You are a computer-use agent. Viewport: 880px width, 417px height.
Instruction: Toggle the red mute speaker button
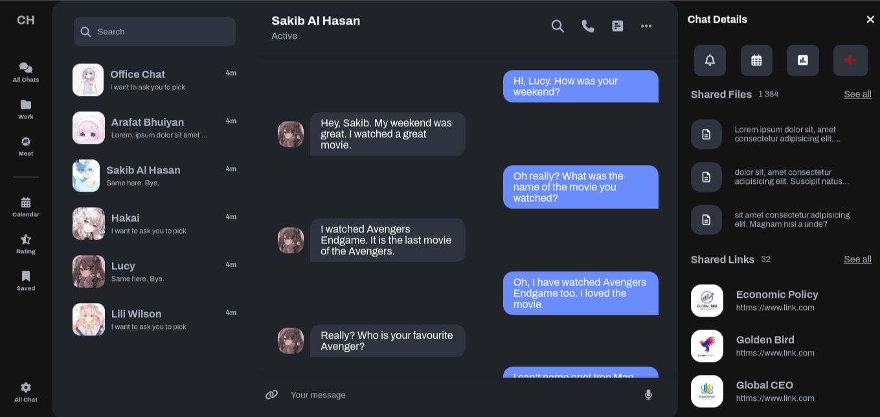pyautogui.click(x=850, y=60)
